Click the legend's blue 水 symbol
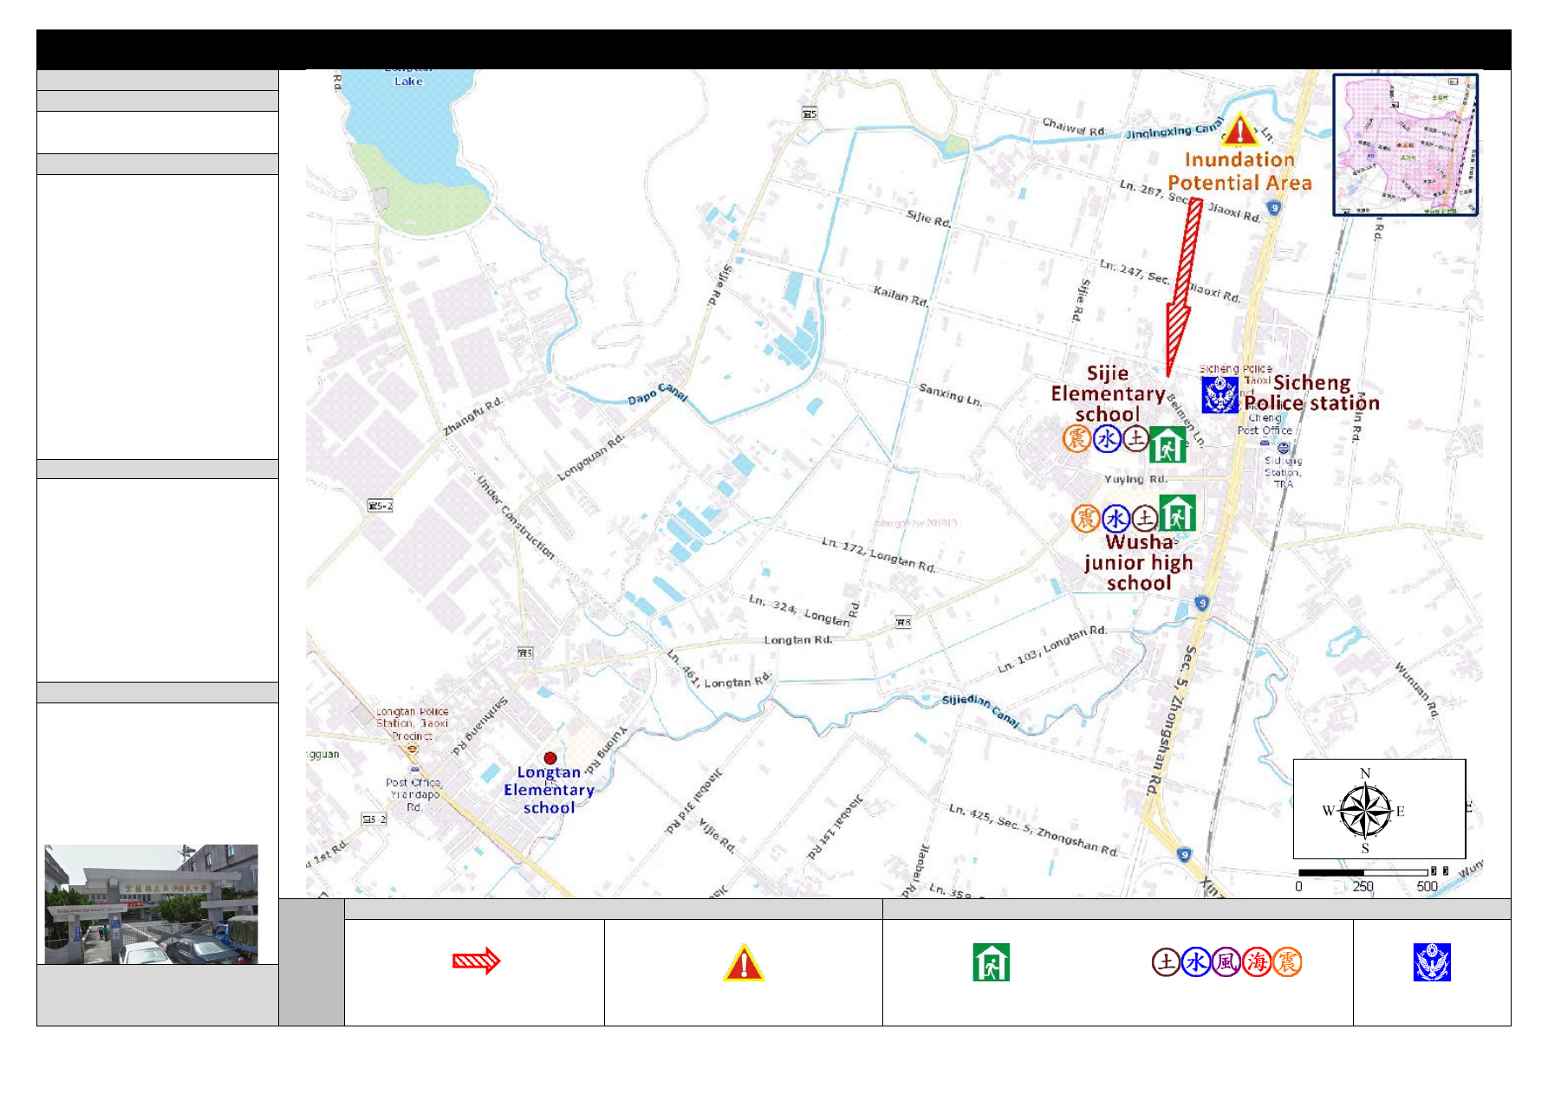 1196,961
